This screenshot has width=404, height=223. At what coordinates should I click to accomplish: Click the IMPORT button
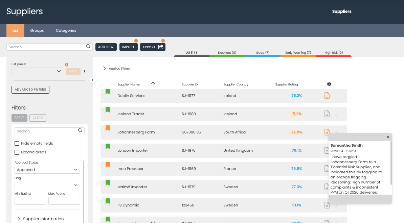pyautogui.click(x=128, y=47)
